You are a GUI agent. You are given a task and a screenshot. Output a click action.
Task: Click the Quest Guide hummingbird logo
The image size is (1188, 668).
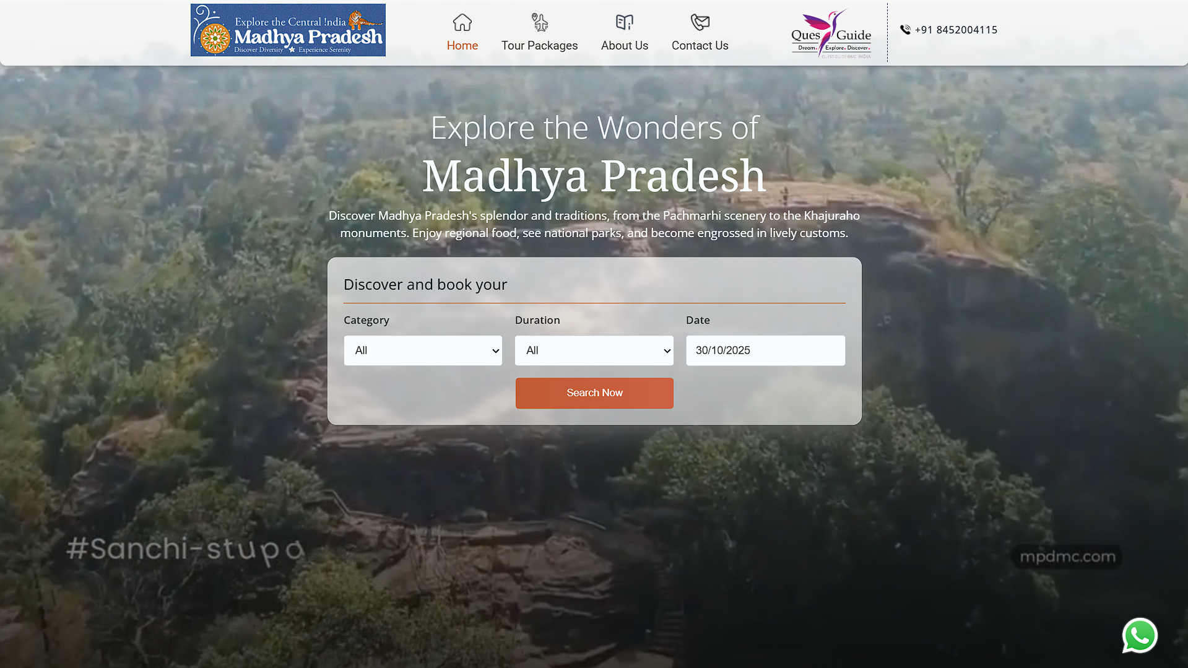point(831,33)
